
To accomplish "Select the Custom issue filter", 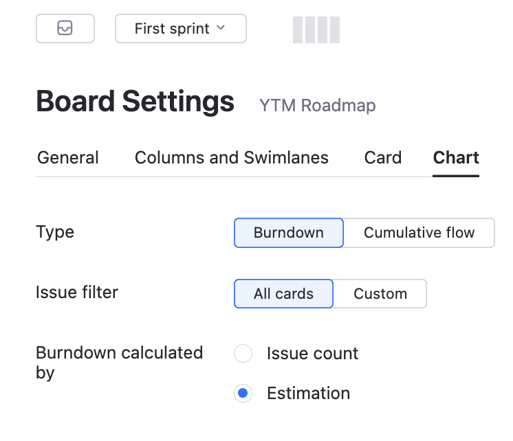I will 380,294.
